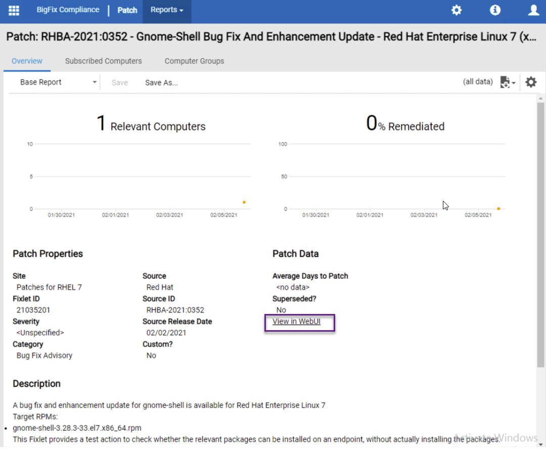Screen dimensions: 546x449
Task: Open the Base Report dropdown
Action: [x=58, y=82]
